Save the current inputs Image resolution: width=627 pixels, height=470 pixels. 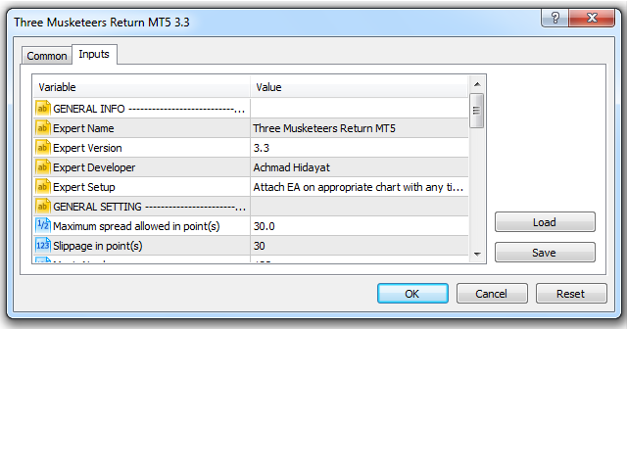(x=545, y=253)
